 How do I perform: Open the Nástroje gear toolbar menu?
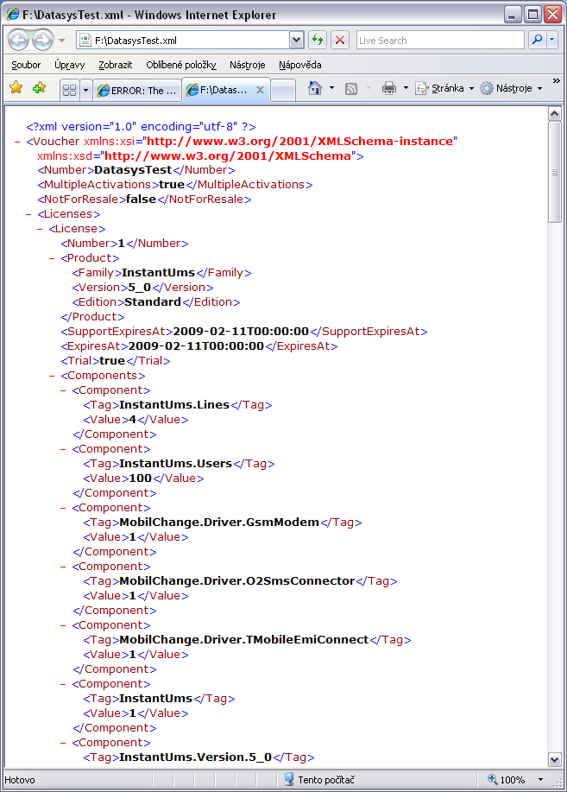[511, 88]
